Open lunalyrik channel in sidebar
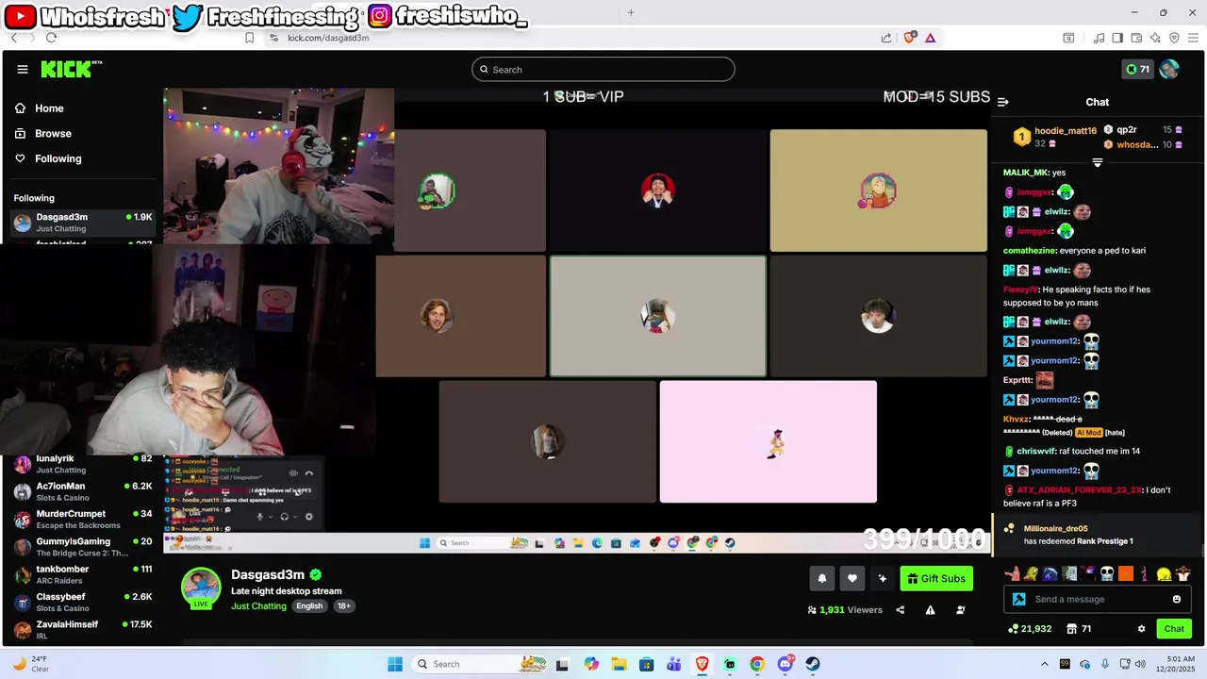Viewport: 1207px width, 679px height. point(82,464)
